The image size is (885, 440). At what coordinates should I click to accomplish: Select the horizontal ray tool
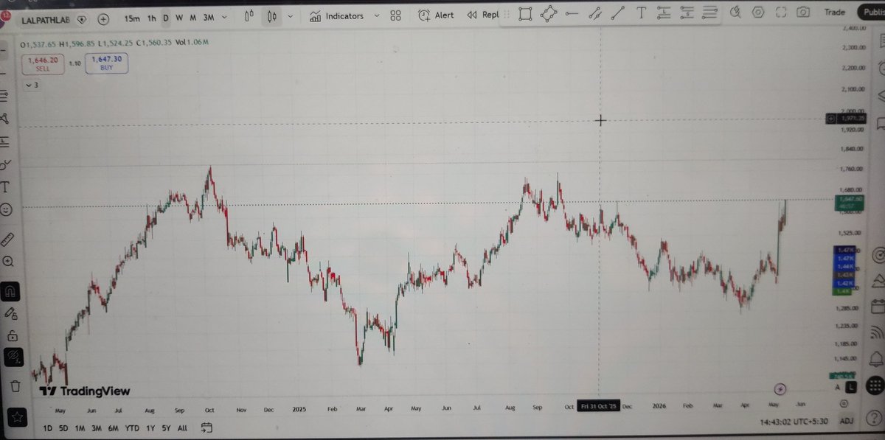(572, 13)
